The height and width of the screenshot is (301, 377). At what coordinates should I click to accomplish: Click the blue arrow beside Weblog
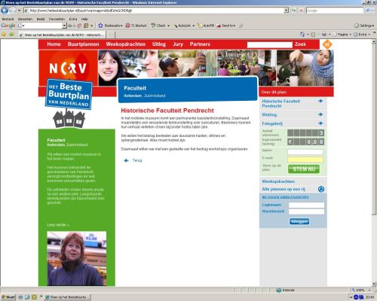pos(320,114)
